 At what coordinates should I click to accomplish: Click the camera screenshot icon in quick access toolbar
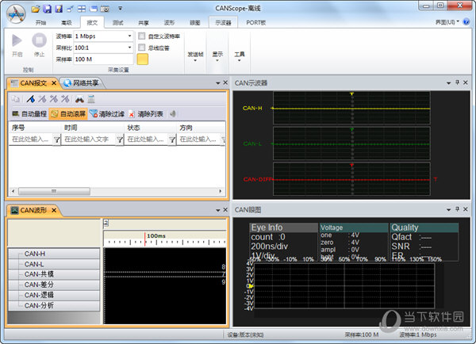[x=105, y=9]
